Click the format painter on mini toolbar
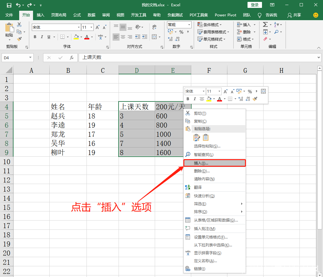323x277 pixels. [x=255, y=99]
